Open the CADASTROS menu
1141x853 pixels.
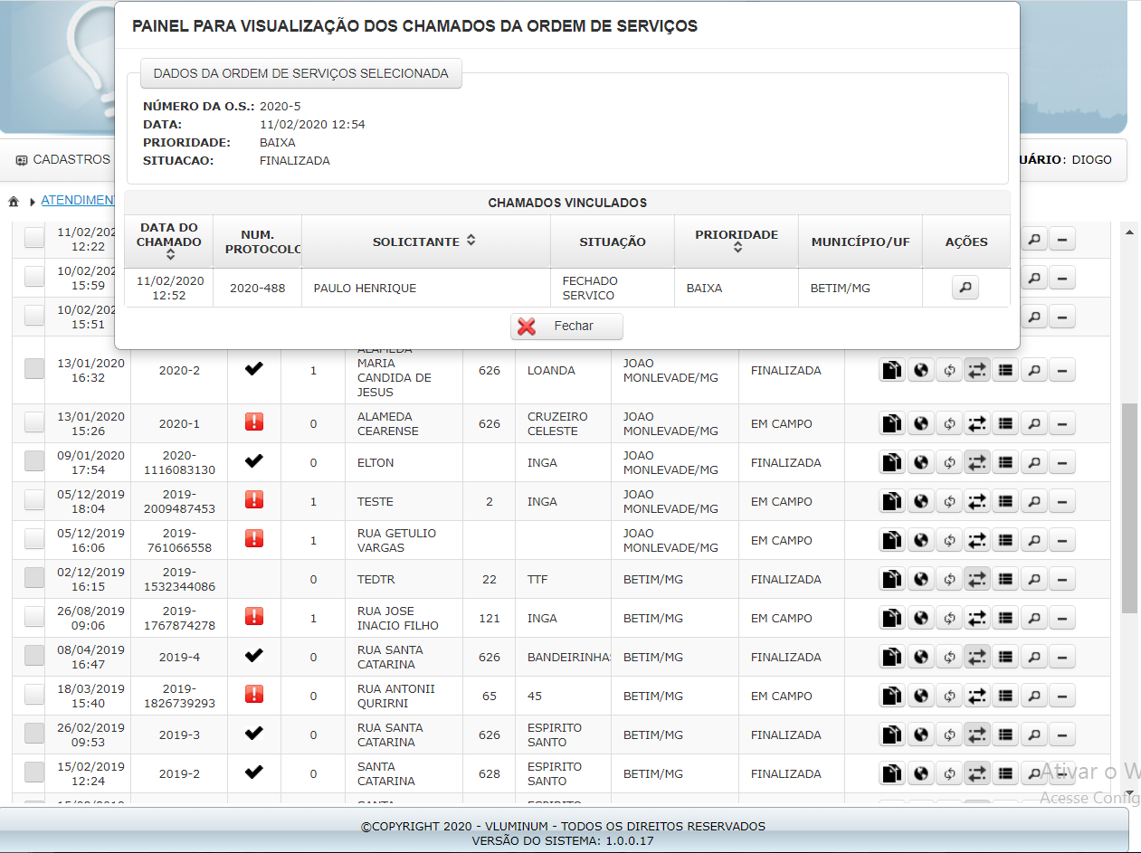point(62,159)
